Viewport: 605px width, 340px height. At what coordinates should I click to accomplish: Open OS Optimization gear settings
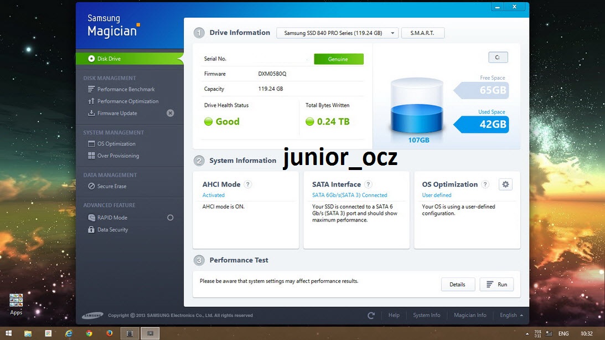[505, 184]
